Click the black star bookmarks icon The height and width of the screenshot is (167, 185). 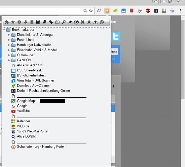13,22
